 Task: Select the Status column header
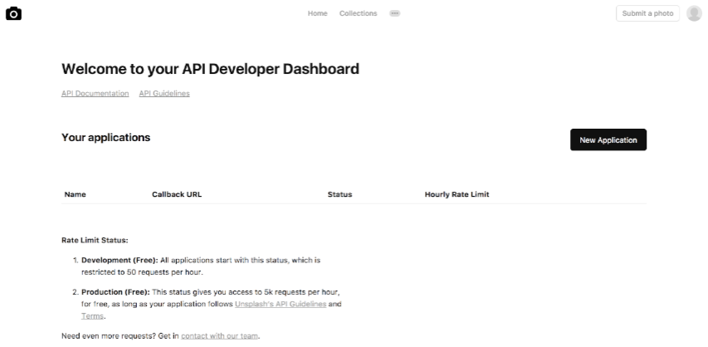[x=339, y=194]
